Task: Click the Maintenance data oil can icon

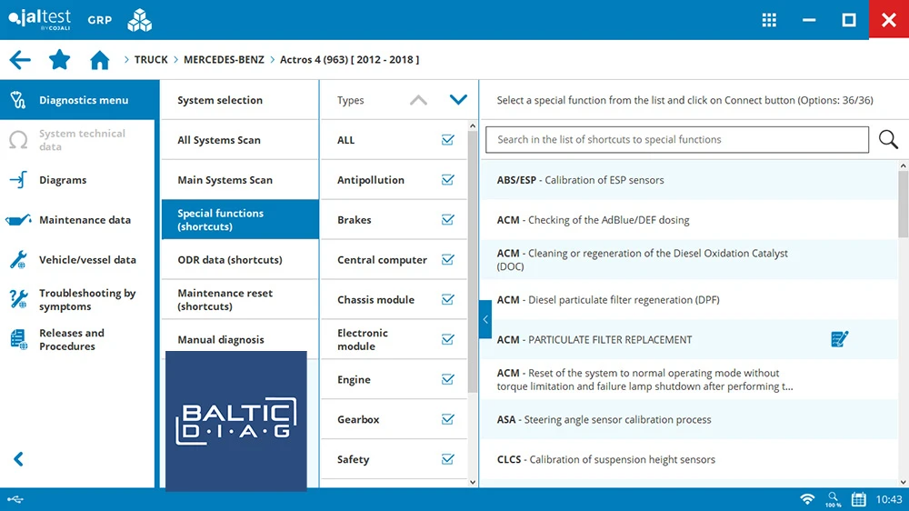Action: point(18,220)
